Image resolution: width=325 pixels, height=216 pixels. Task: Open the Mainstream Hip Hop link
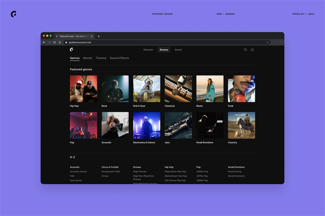coord(176,176)
